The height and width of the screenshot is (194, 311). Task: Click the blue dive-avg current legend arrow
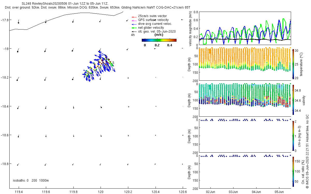(134, 24)
